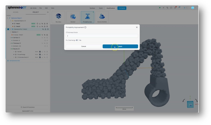211x125 pixels.
Task: Select the Printability Improvement tool
Action: 87,17
